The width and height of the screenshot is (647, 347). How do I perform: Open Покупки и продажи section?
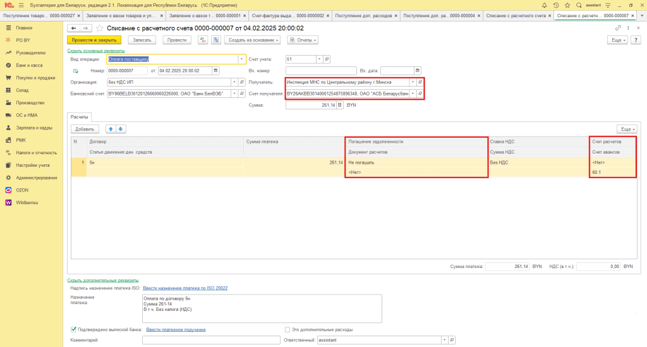point(35,78)
